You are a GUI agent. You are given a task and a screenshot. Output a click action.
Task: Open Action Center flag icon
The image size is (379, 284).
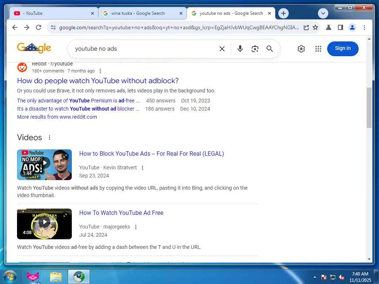pos(324,277)
